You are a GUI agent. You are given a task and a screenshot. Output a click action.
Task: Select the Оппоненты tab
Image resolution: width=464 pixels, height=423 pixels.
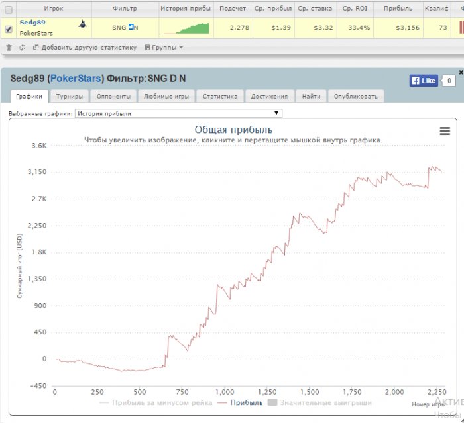113,96
